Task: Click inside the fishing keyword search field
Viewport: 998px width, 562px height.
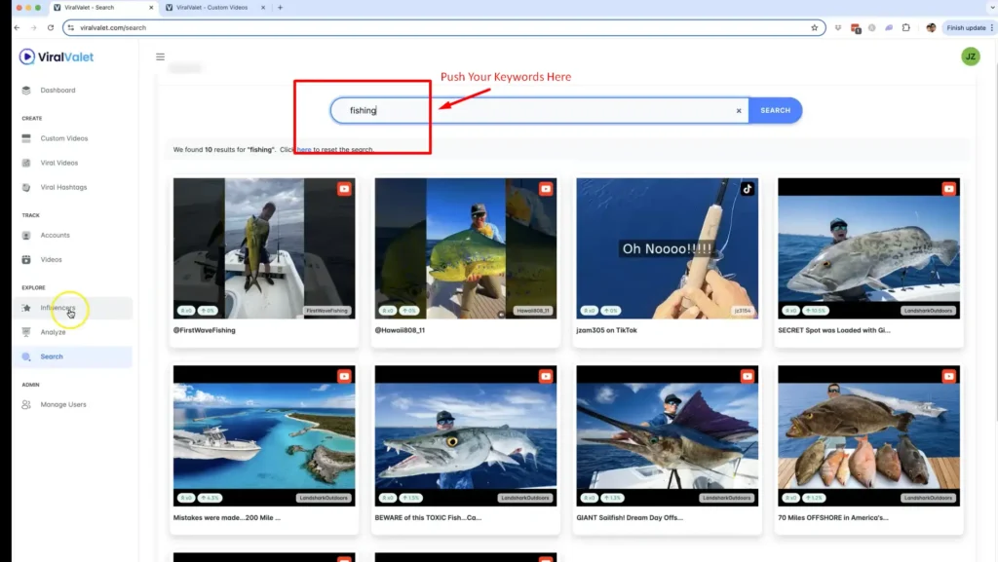Action: (x=536, y=111)
